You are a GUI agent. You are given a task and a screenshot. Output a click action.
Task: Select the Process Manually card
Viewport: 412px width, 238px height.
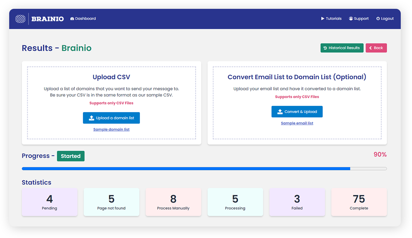coord(173,202)
